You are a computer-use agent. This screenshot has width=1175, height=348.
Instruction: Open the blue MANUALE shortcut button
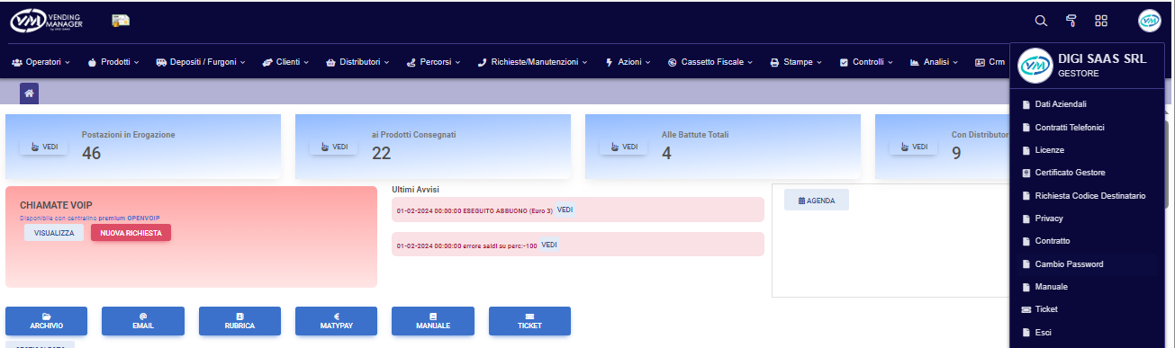click(433, 321)
